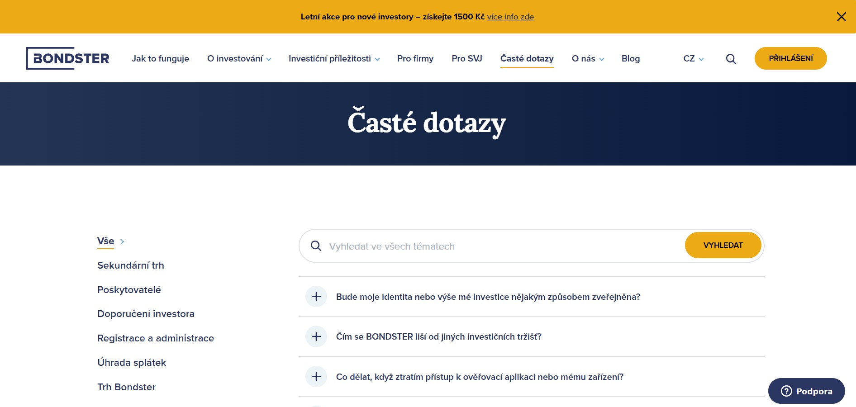Select the 'Poskytovatelé' category

coord(129,290)
